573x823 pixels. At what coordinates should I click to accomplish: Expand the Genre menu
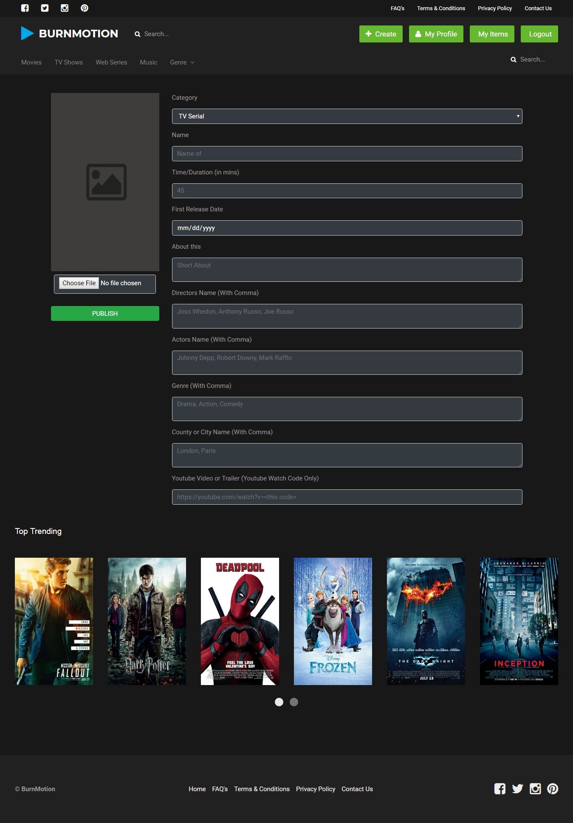tap(182, 62)
